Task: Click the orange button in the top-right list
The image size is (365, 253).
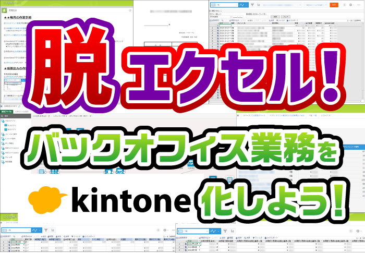Action: tap(334, 5)
